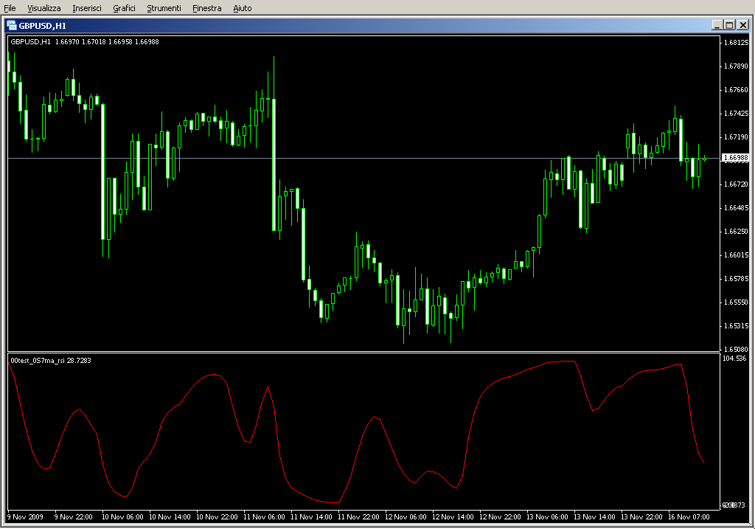Image resolution: width=755 pixels, height=529 pixels.
Task: Click the 1.66720 price scale label
Action: (737, 184)
